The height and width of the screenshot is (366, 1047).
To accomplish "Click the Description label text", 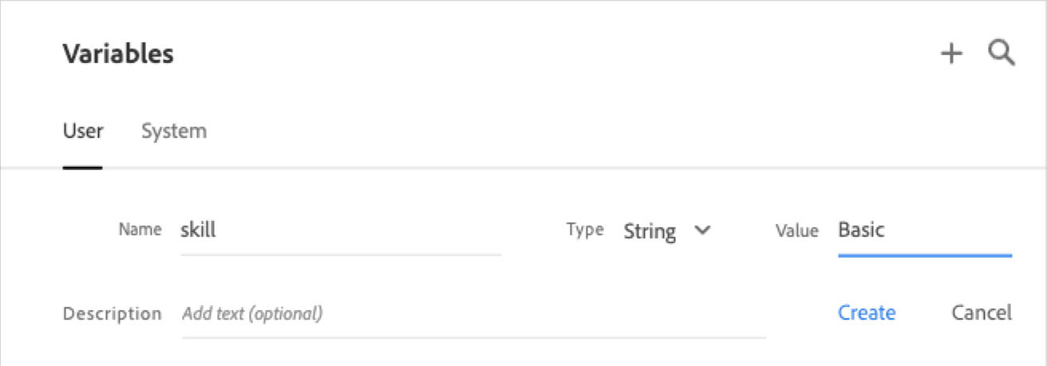I will pos(112,313).
